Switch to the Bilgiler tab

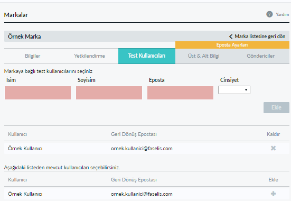pos(33,56)
